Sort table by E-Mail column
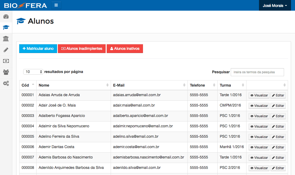The image size is (295, 175). pos(149,85)
